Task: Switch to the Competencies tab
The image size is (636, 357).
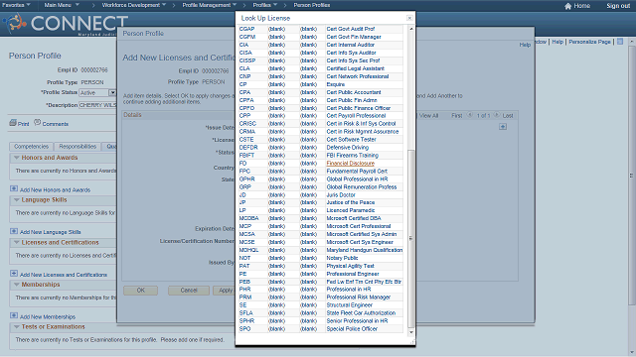Action: point(31,147)
